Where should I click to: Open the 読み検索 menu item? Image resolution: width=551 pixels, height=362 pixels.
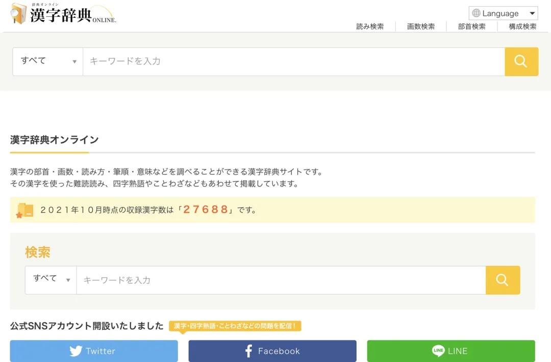[370, 27]
